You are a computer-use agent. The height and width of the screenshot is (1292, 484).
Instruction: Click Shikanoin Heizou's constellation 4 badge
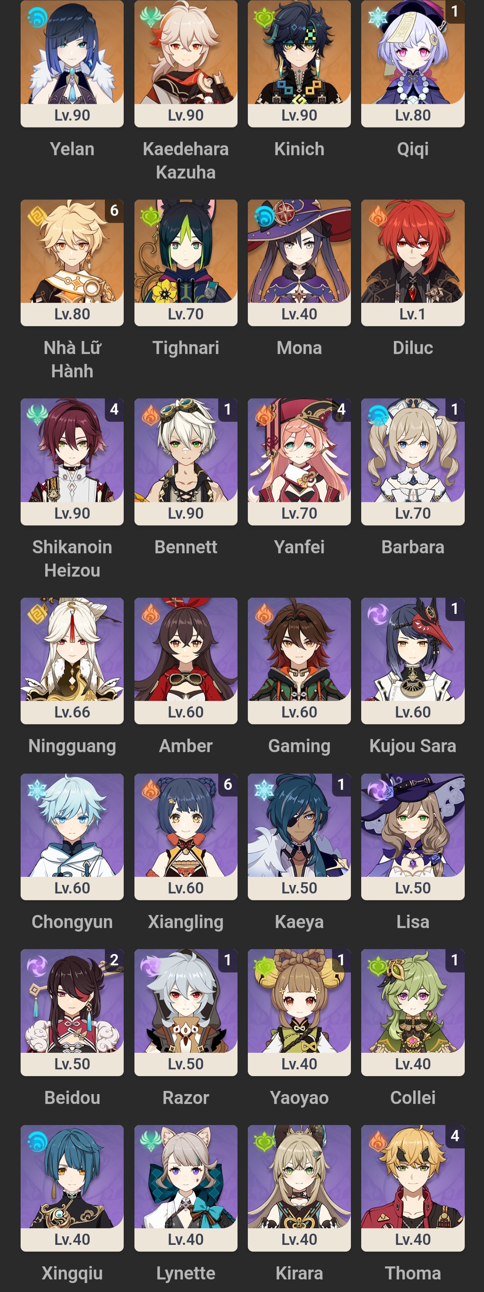pyautogui.click(x=114, y=409)
